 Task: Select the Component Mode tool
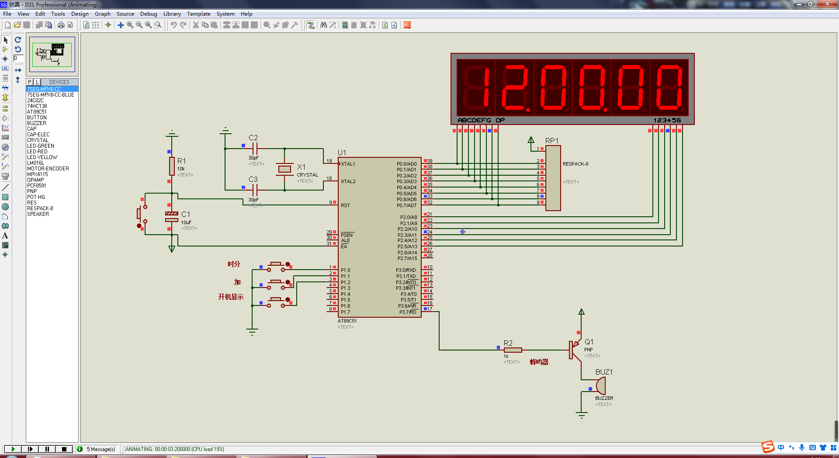tap(5, 49)
